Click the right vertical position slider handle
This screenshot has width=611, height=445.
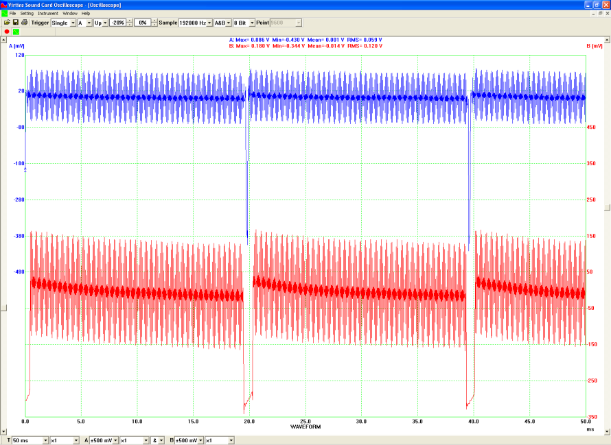607,208
